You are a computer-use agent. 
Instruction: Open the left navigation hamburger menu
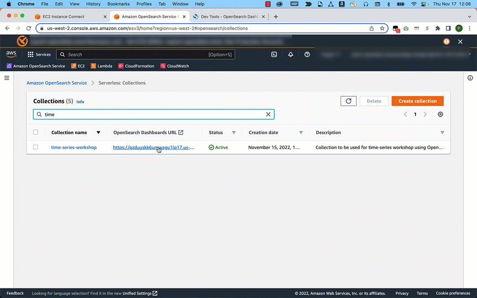(x=7, y=78)
